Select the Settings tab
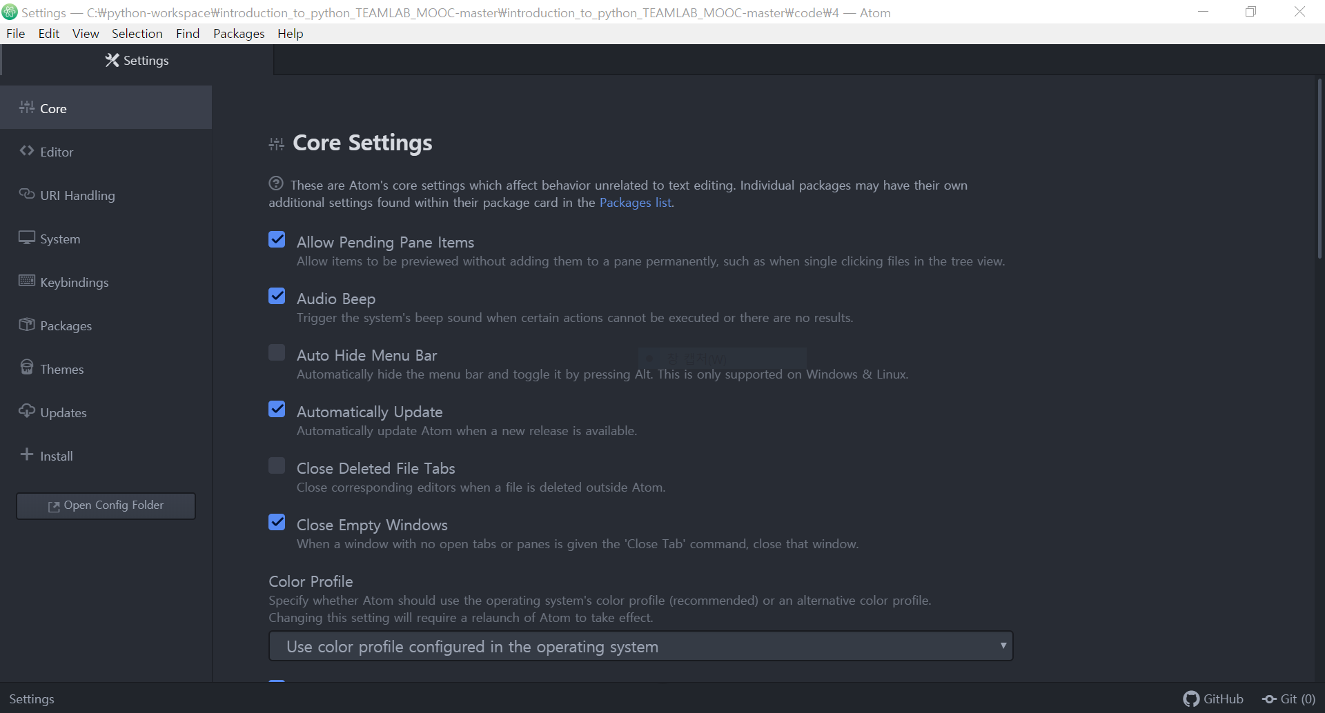Screen dimensions: 1325x713 coord(137,60)
